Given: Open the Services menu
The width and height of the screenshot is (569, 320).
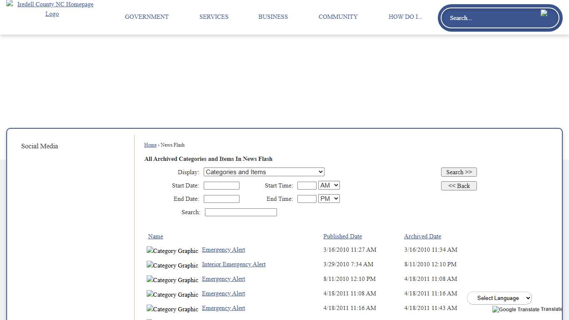Looking at the screenshot, I should (214, 17).
